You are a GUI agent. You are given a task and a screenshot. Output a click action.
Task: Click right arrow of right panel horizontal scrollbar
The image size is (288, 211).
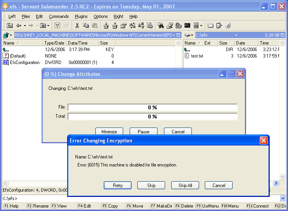point(276,183)
